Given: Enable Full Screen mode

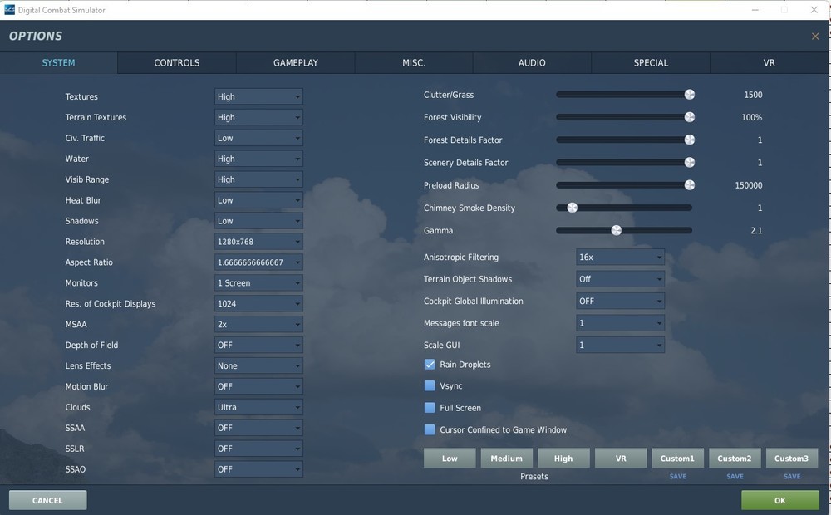Looking at the screenshot, I should (x=430, y=408).
